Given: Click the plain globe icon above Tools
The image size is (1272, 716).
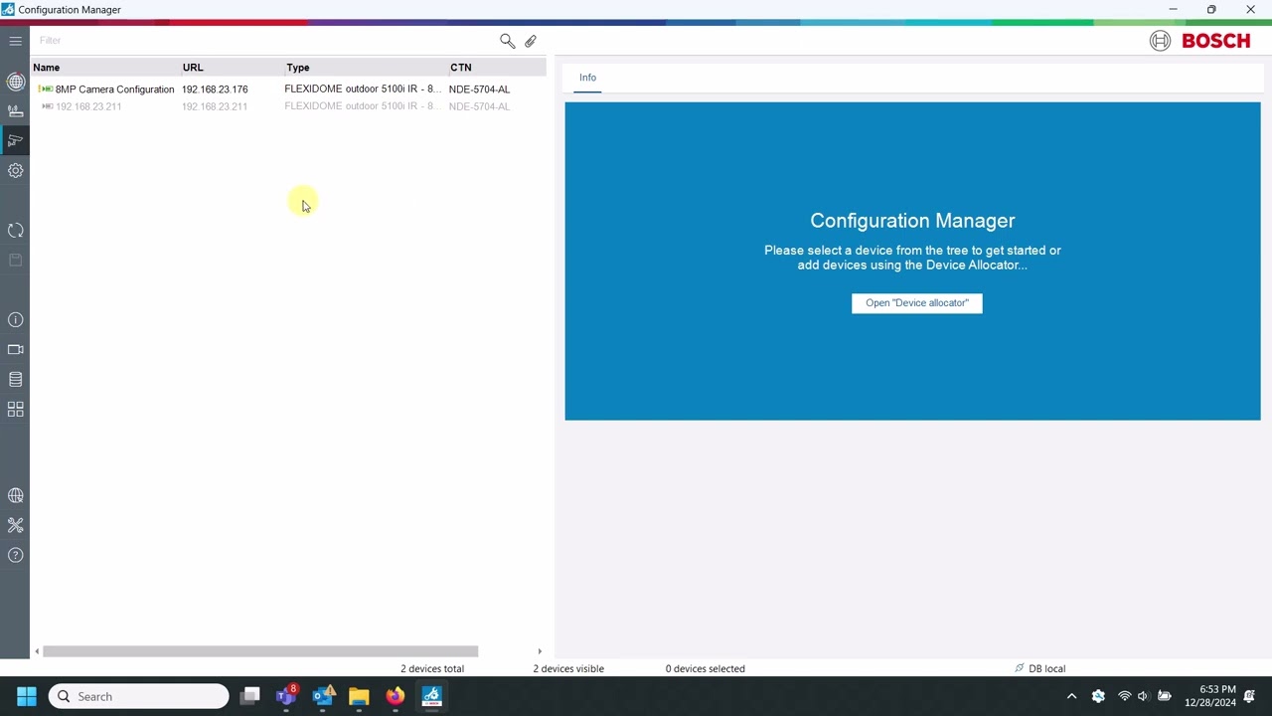Looking at the screenshot, I should pos(15,495).
